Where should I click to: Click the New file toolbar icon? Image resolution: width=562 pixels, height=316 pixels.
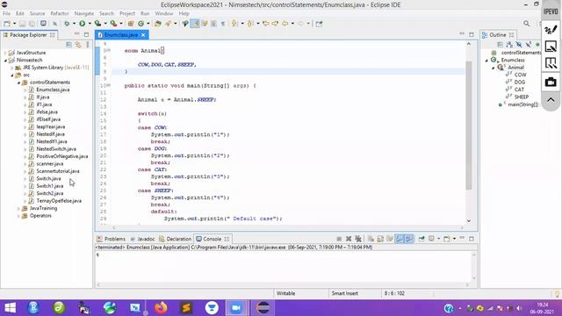(7, 24)
